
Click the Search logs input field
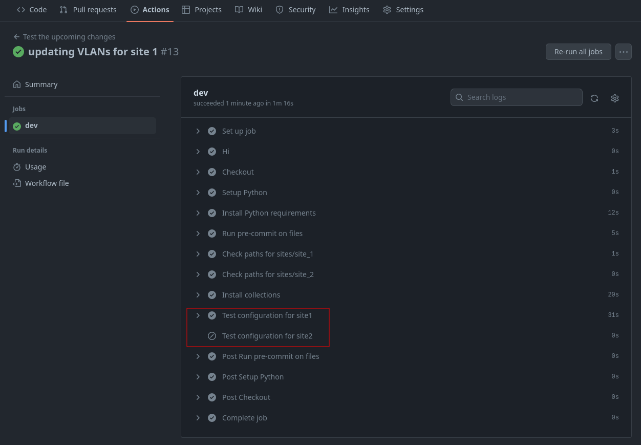tap(516, 97)
